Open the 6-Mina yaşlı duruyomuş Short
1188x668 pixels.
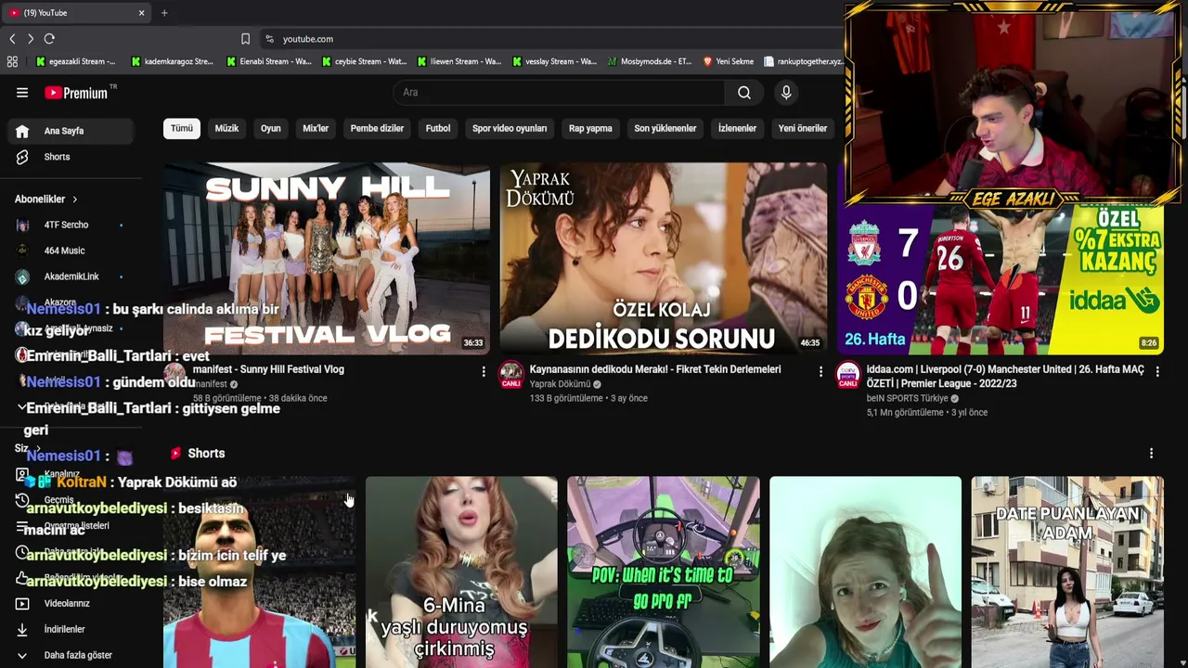461,572
